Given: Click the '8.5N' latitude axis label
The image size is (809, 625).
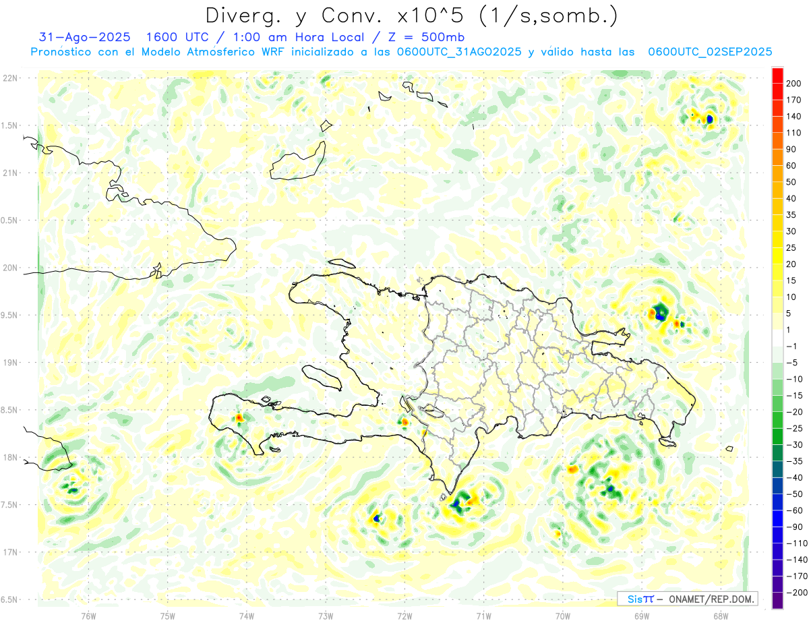Looking at the screenshot, I should 10,409.
